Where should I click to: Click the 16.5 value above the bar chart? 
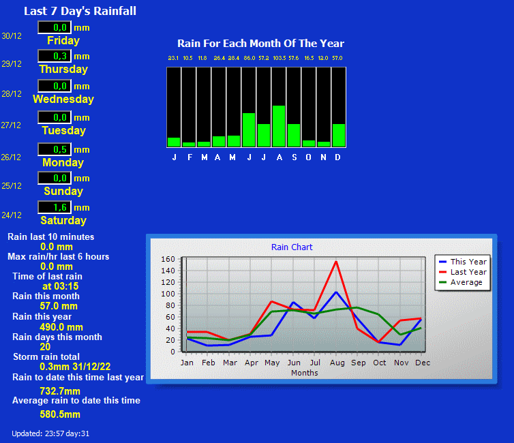pos(309,58)
